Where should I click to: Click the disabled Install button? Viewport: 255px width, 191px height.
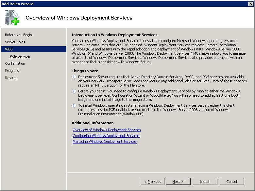[205, 182]
